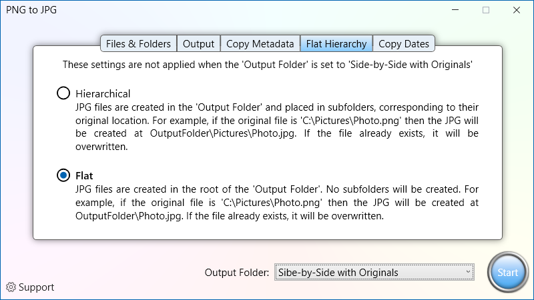Switch to the Files & Folders tab
Viewport: 534px width, 300px height.
pos(139,44)
